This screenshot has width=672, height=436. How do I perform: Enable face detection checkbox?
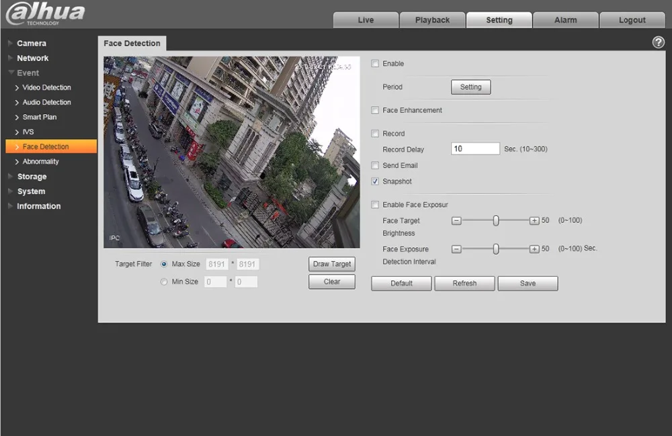point(376,64)
